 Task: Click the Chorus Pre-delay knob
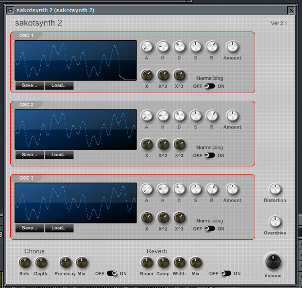pos(65,263)
